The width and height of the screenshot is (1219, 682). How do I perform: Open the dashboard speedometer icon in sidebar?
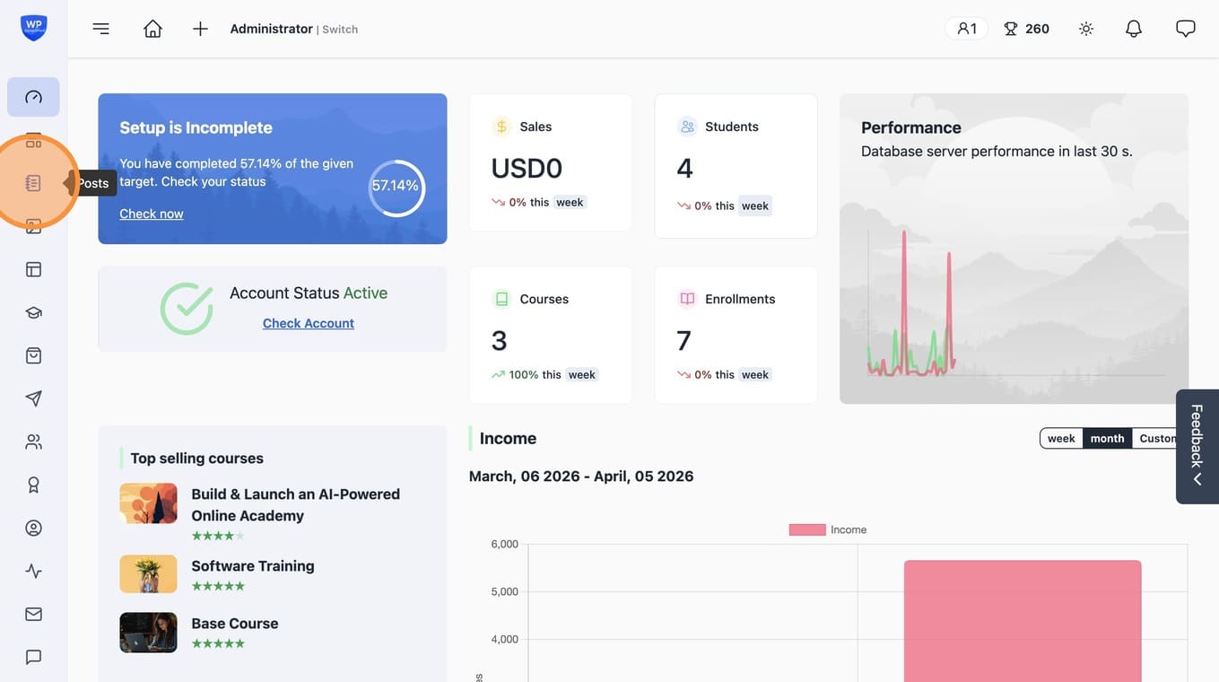pyautogui.click(x=33, y=97)
